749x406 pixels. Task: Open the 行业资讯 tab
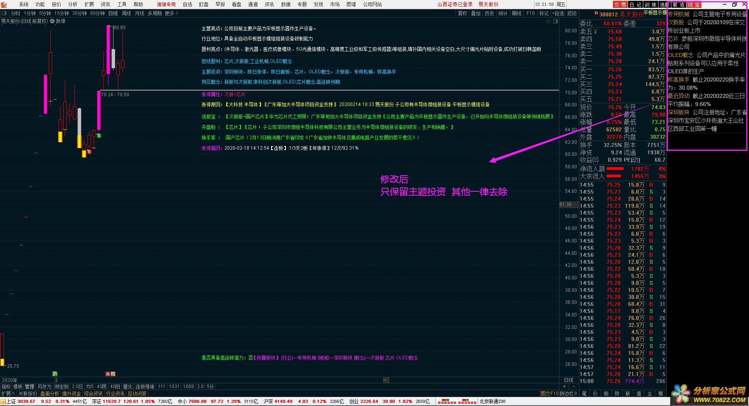pos(115,394)
